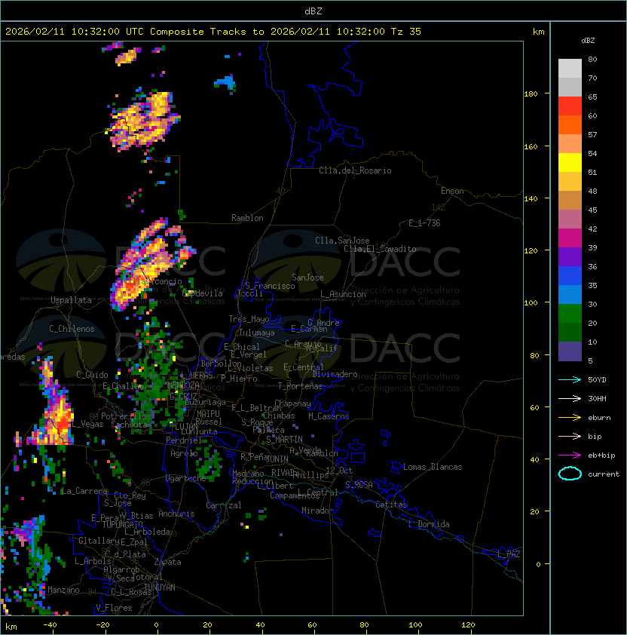
Task: Pick the green swatch between 30 and 20
Action: (x=570, y=314)
